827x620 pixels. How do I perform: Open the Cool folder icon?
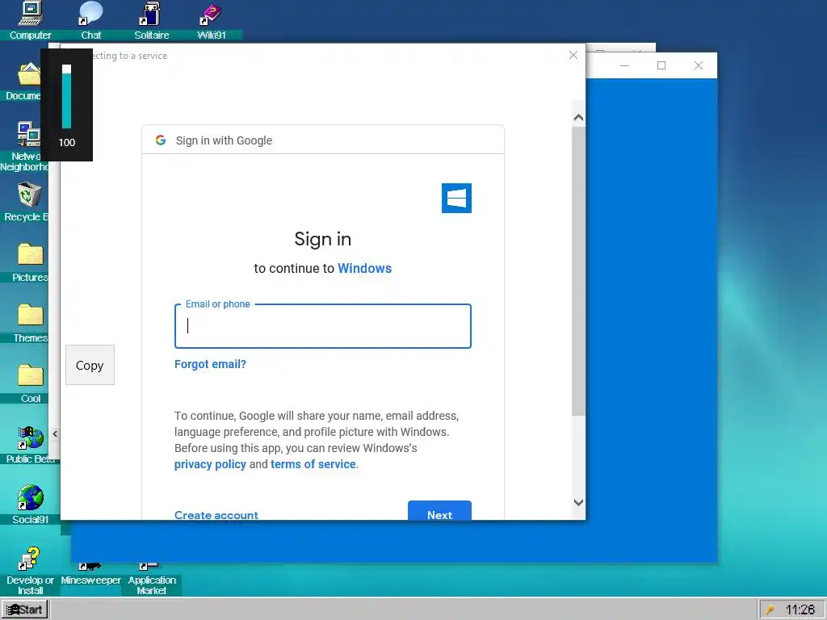pyautogui.click(x=30, y=383)
